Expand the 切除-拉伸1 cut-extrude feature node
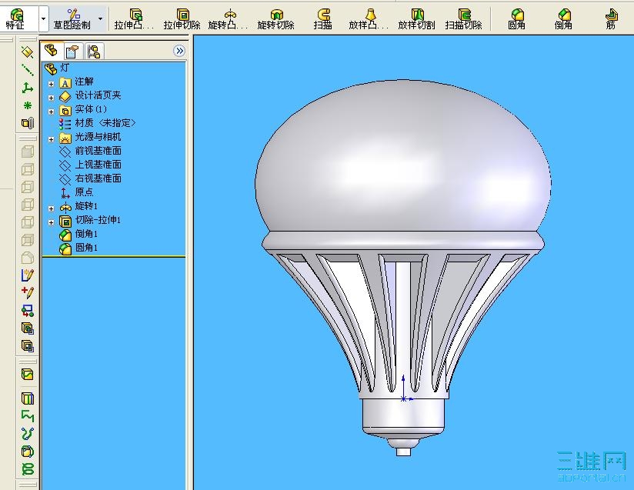The height and width of the screenshot is (490, 634). coord(51,222)
